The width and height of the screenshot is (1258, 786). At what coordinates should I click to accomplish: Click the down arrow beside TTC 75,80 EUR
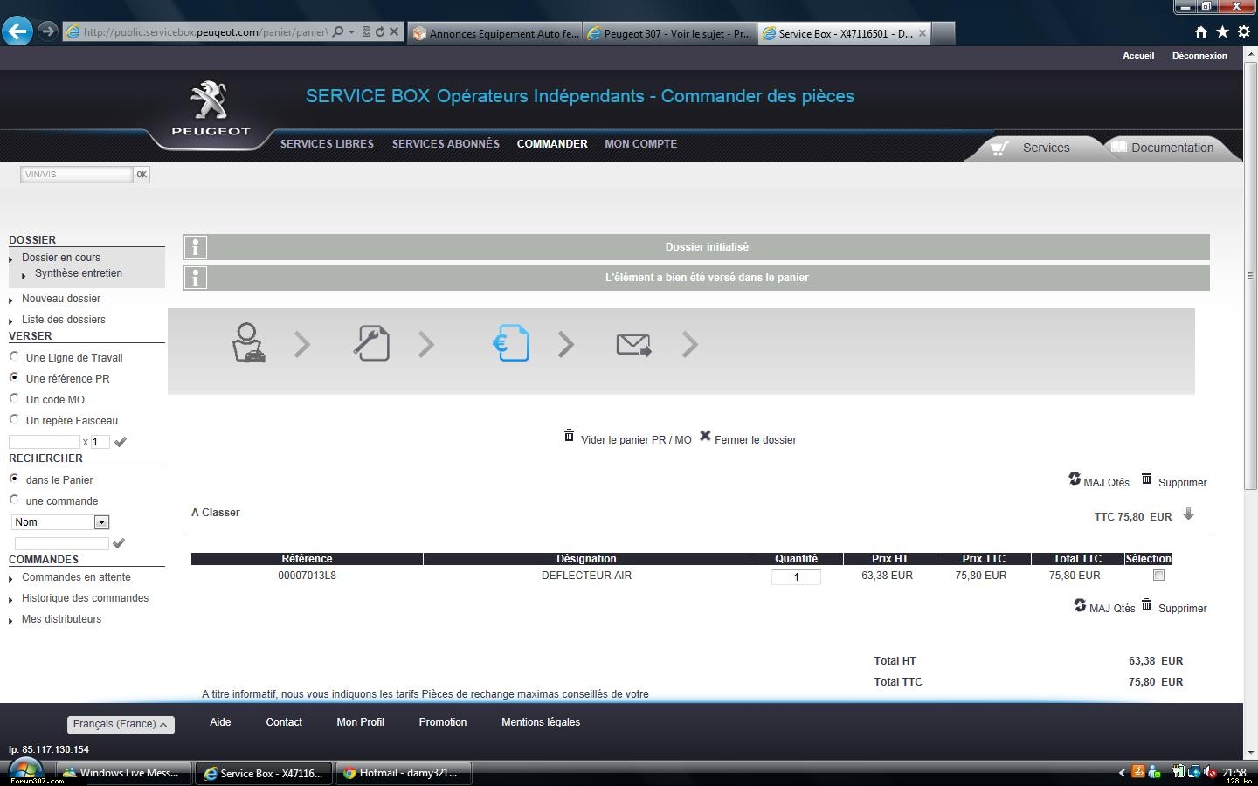pyautogui.click(x=1188, y=514)
